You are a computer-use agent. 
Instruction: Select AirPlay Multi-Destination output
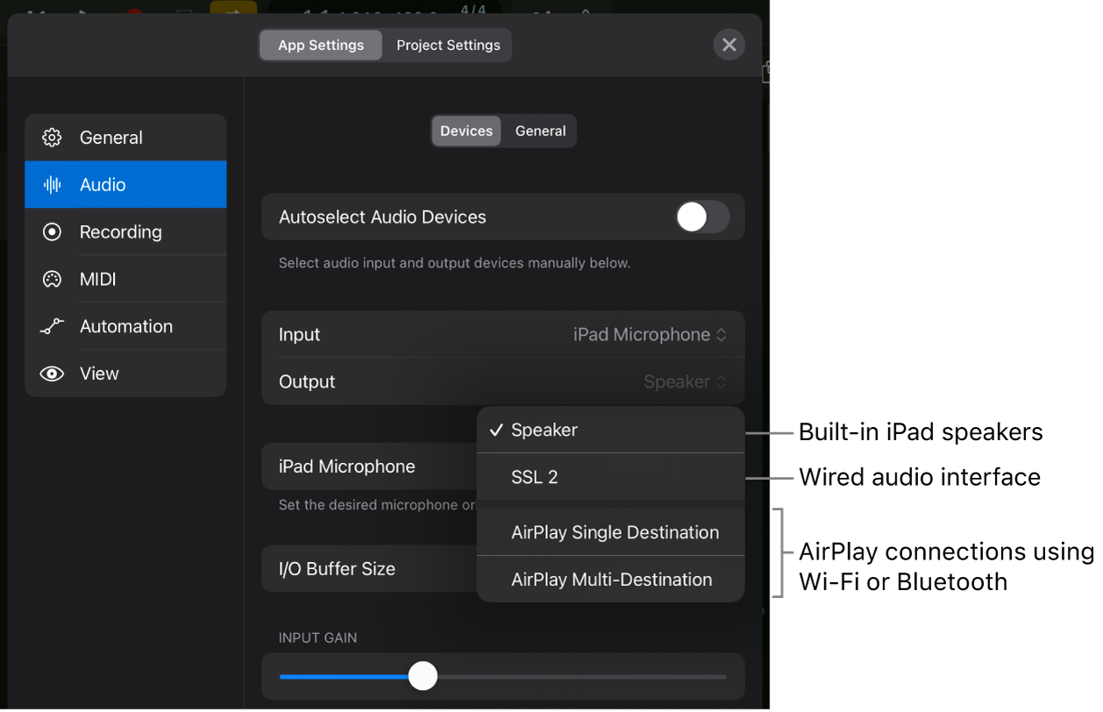(611, 580)
